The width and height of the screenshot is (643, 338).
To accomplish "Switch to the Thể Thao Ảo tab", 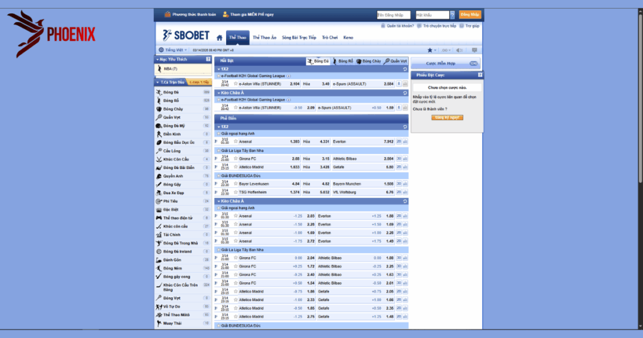I will pos(264,37).
